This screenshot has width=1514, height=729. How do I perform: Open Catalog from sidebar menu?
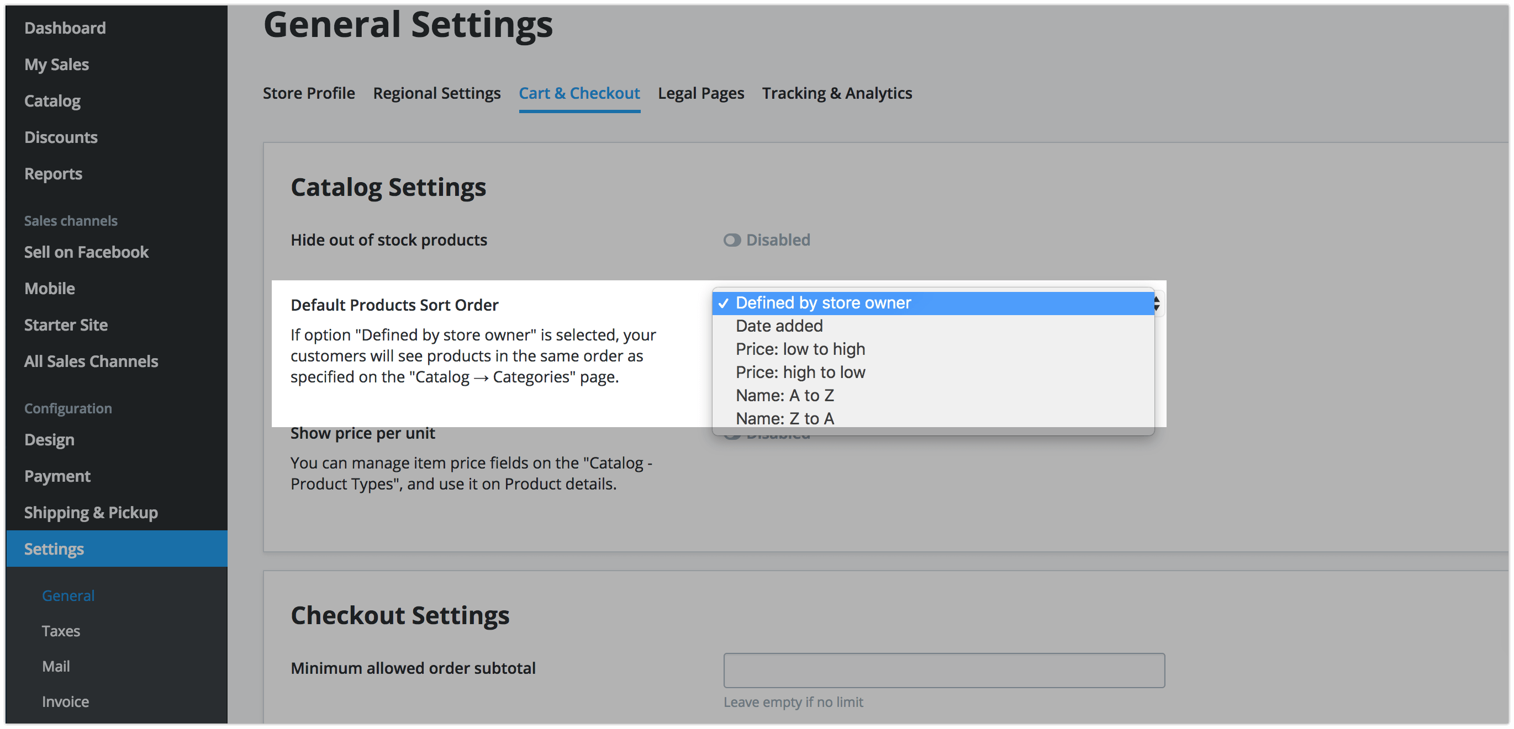point(52,101)
